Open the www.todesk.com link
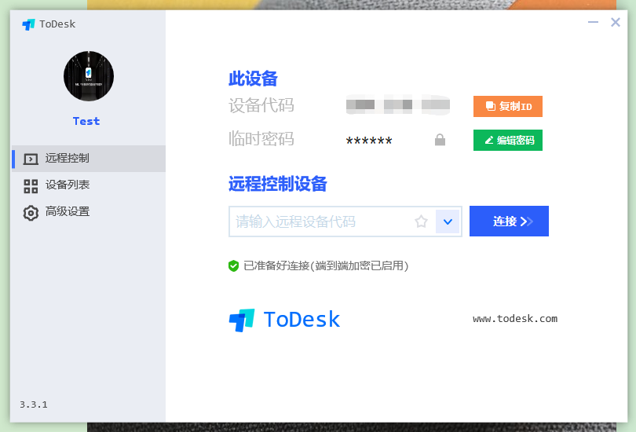Viewport: 636px width, 432px height. 515,319
